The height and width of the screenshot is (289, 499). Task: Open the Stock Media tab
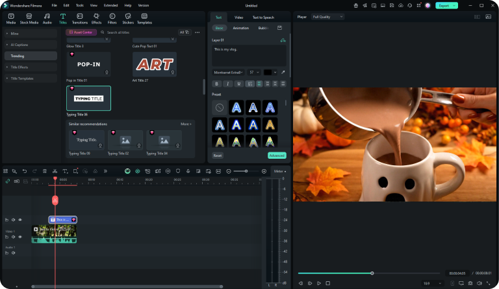point(29,18)
